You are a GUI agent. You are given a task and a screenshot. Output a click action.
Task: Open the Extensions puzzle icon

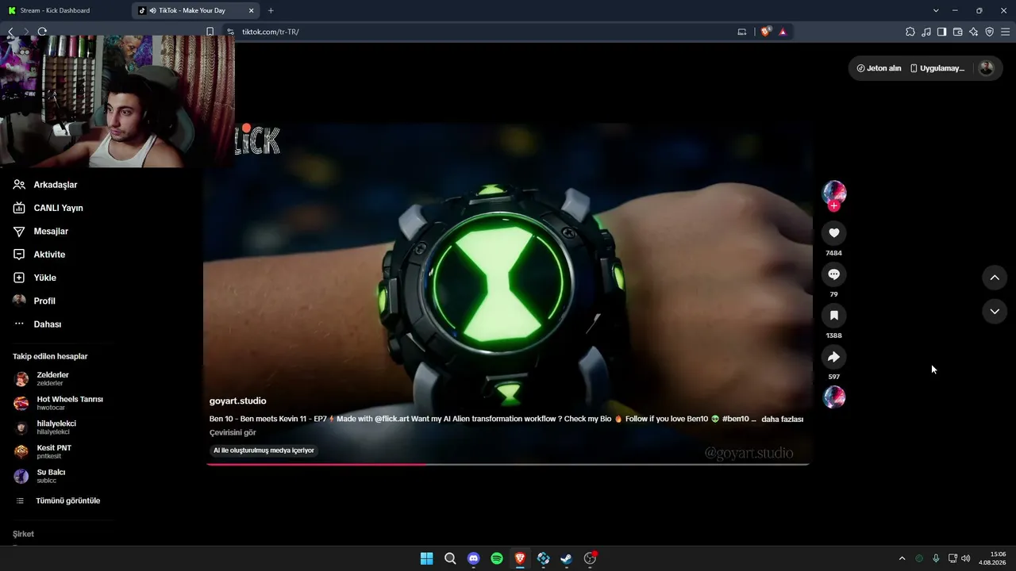click(x=910, y=32)
